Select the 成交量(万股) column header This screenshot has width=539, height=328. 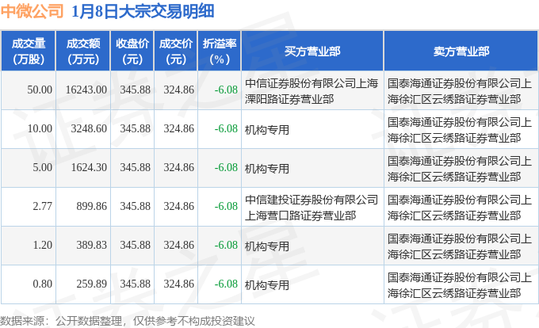click(x=29, y=51)
